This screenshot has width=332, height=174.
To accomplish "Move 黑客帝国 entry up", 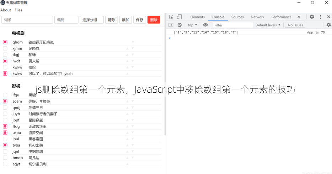I will coord(127,139).
